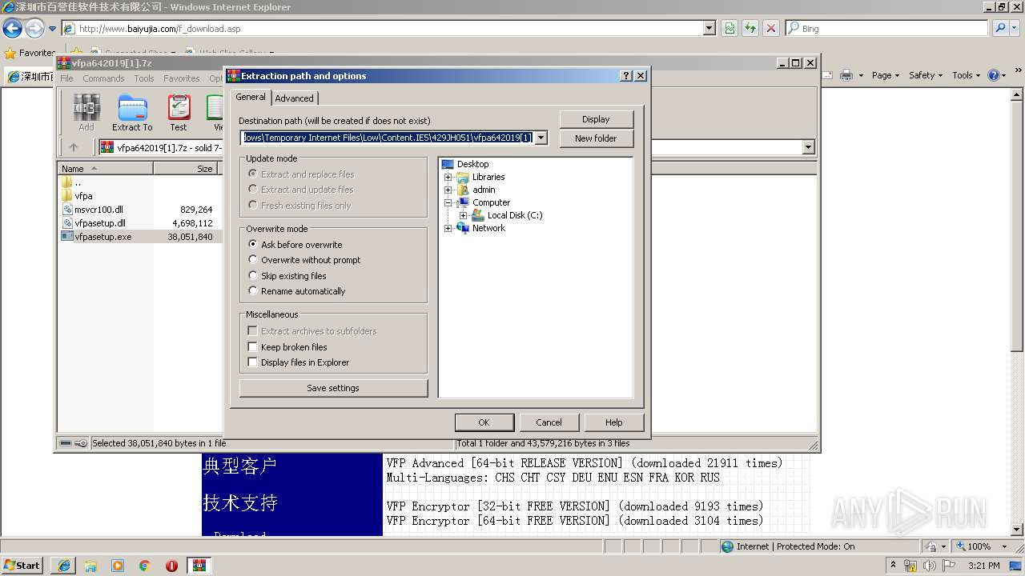Enable Keep broken files checkbox
Screen dimensions: 1025x576
pos(253,347)
